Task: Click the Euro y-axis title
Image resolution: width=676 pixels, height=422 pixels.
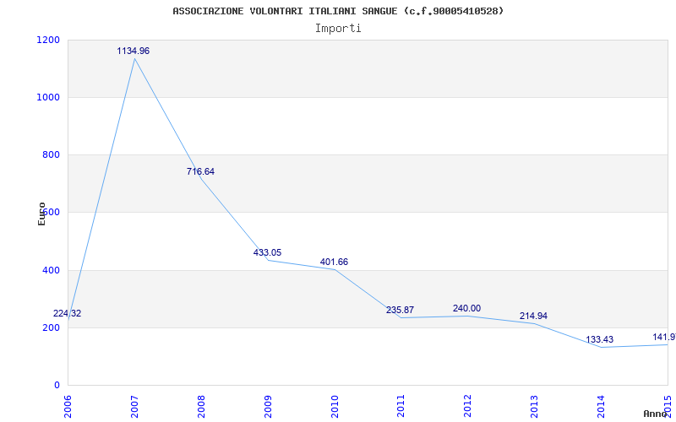Action: (x=41, y=214)
